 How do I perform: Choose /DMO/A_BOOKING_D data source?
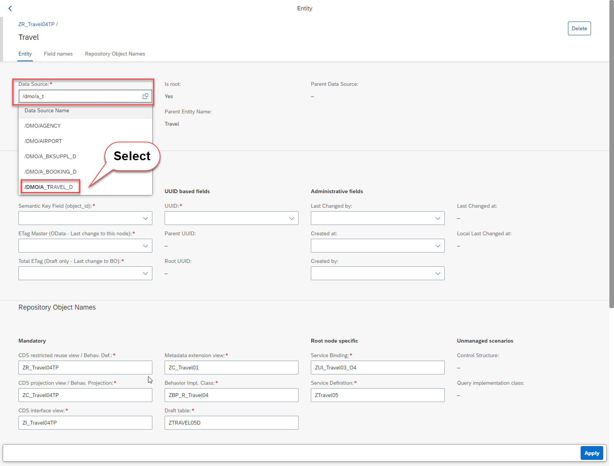[86, 172]
